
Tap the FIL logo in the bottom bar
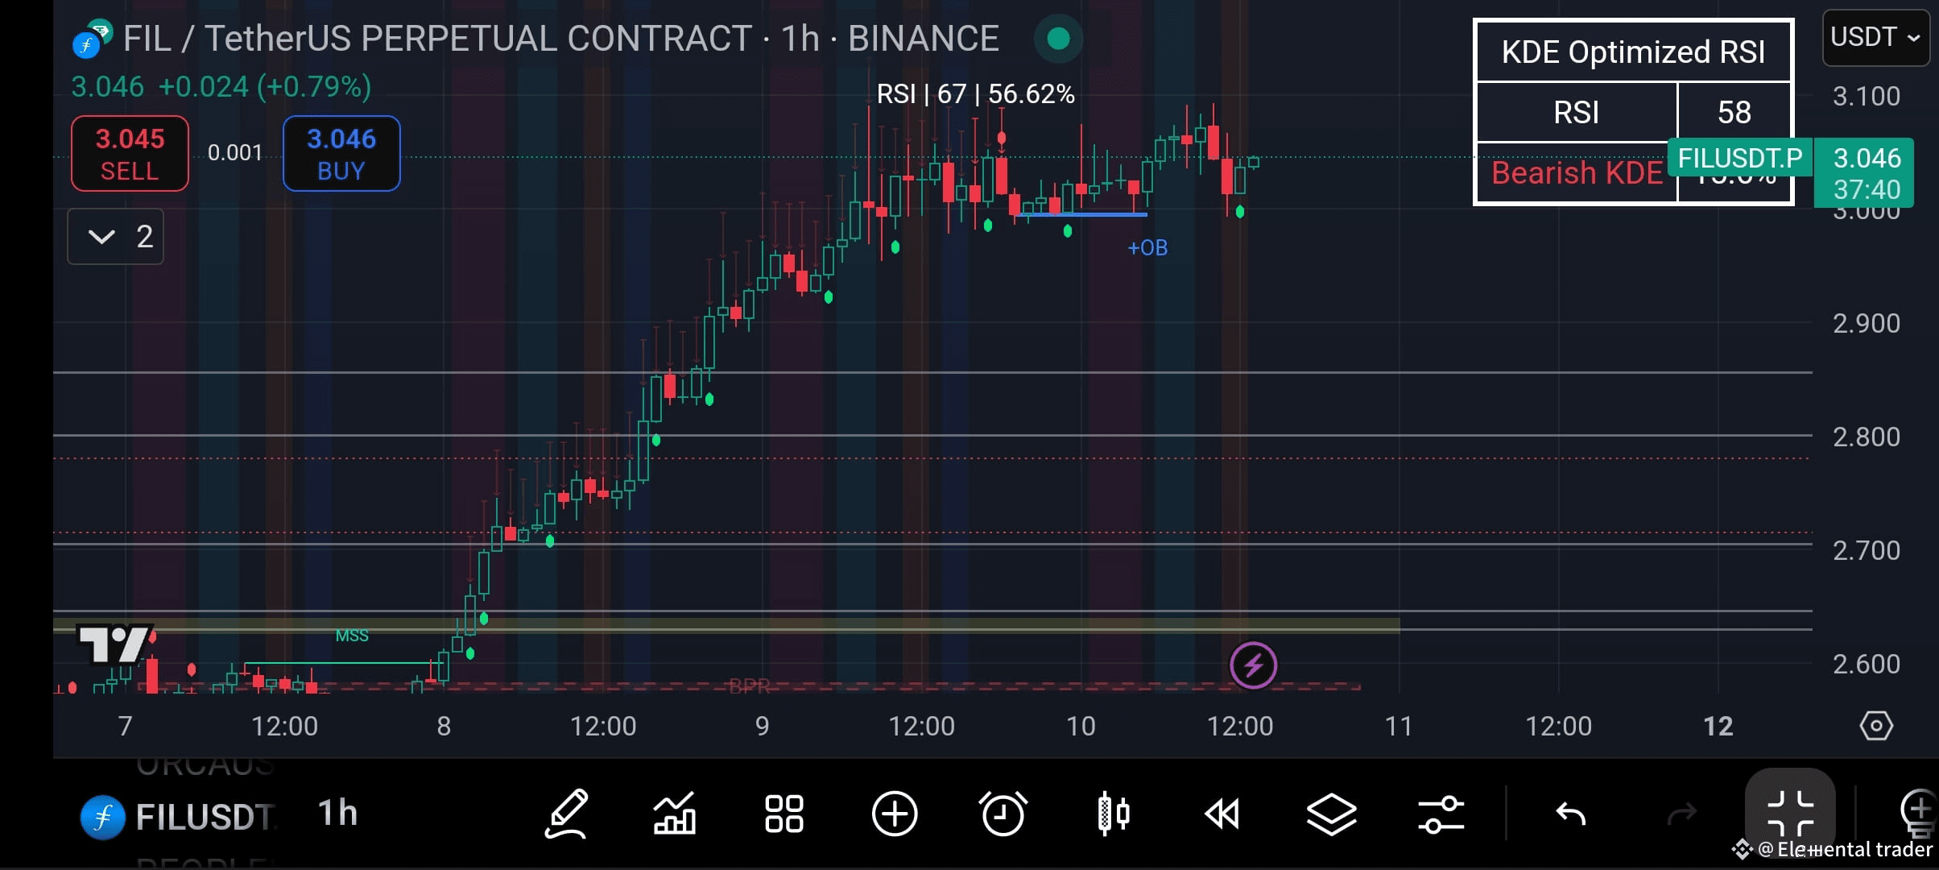(102, 817)
